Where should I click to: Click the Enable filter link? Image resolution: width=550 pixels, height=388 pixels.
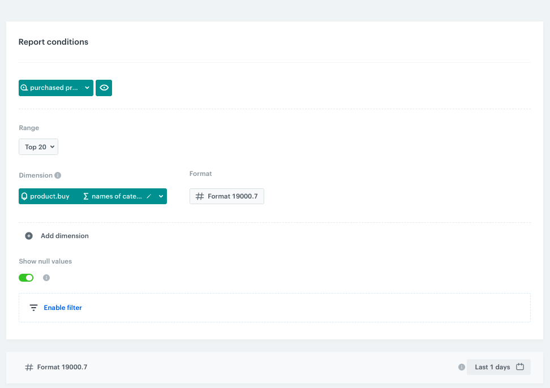click(x=62, y=307)
